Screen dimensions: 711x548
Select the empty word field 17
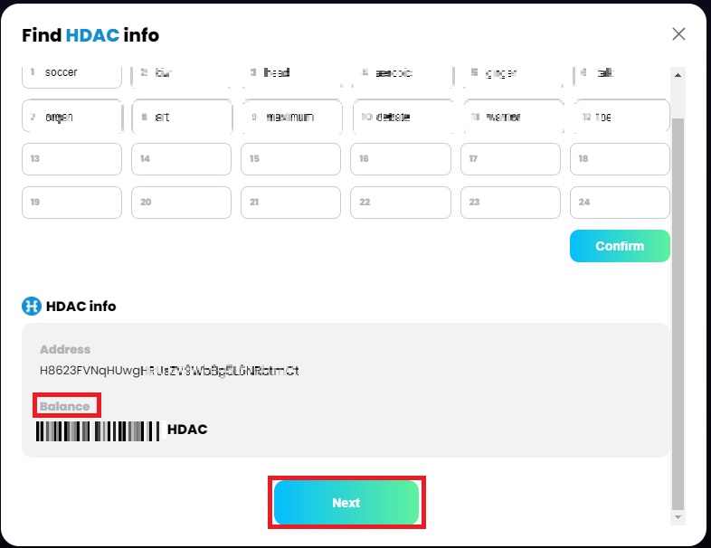[x=511, y=158]
